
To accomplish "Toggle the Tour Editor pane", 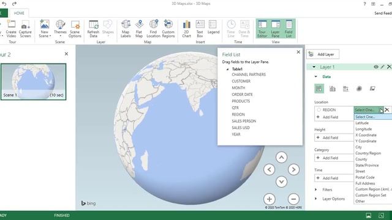I will click(x=262, y=29).
